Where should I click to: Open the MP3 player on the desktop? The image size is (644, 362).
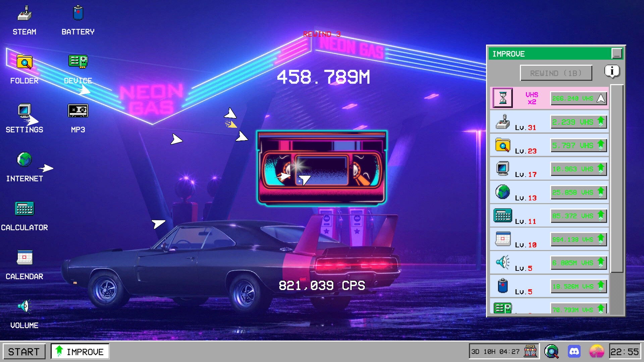[x=78, y=111]
